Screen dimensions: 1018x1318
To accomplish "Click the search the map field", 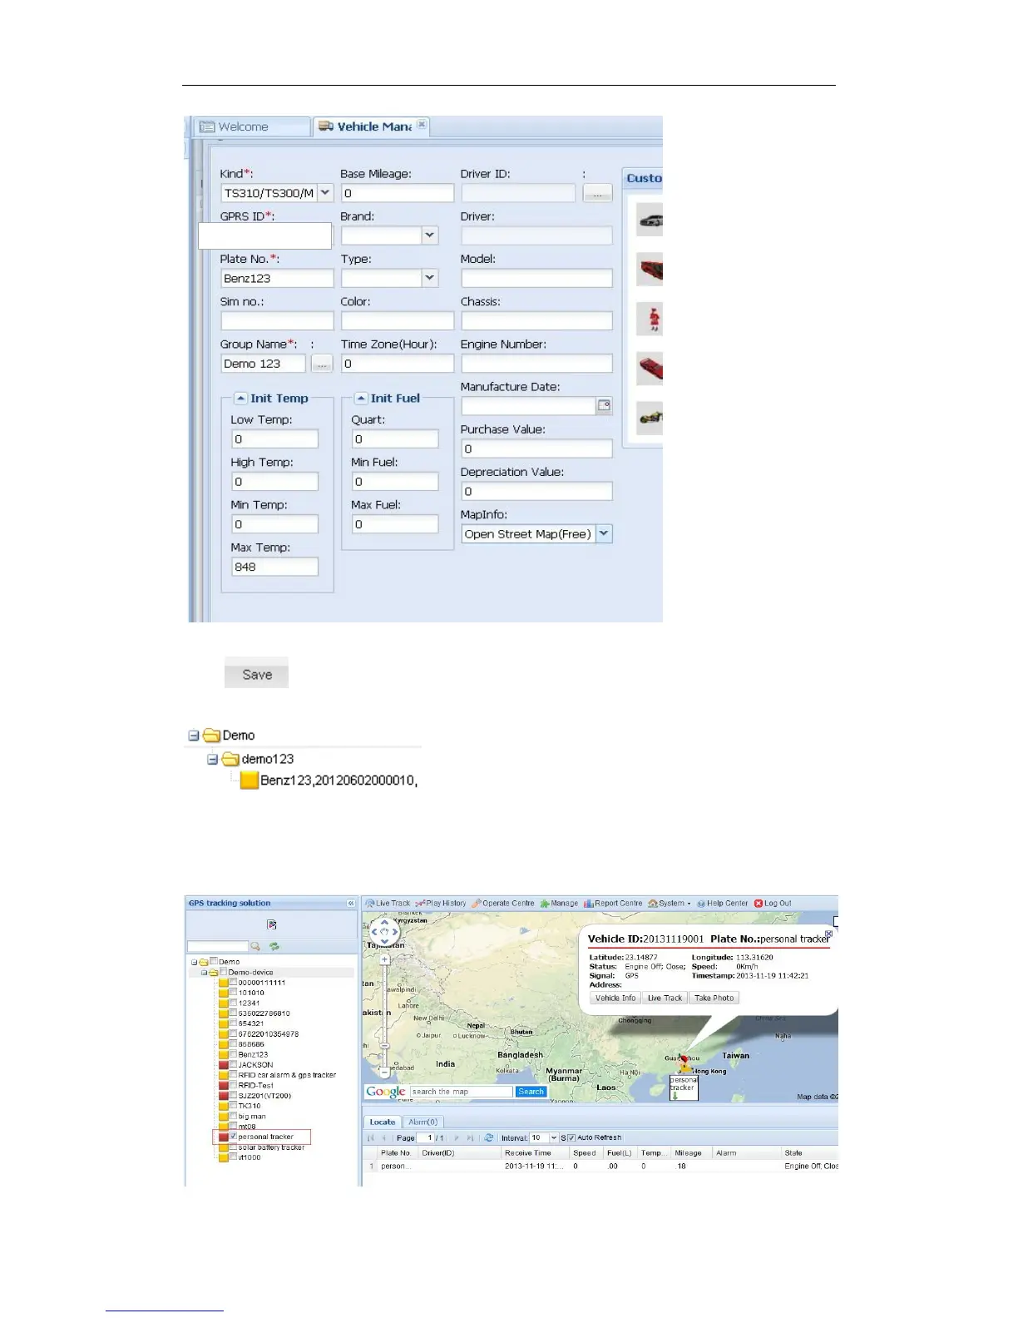I will pyautogui.click(x=462, y=1092).
